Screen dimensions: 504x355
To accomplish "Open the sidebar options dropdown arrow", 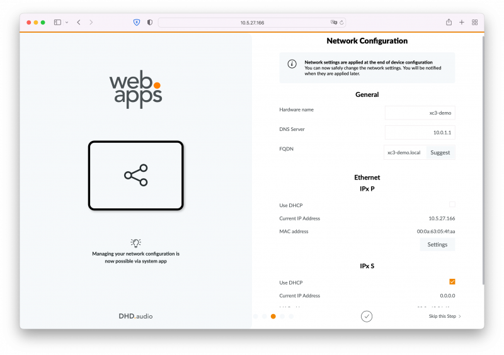I will [x=67, y=23].
